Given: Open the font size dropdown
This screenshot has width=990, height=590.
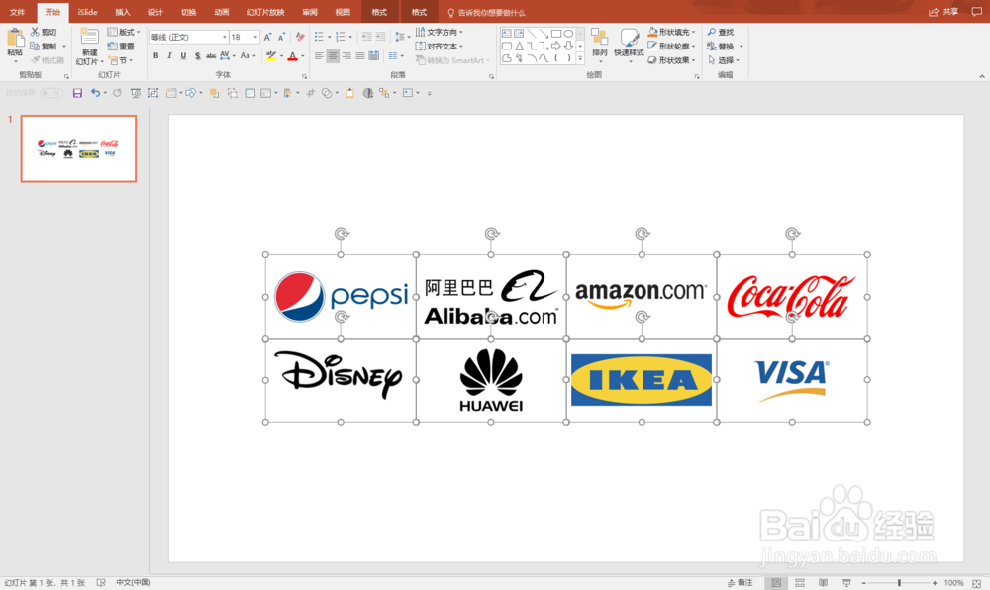Looking at the screenshot, I should click(x=255, y=37).
